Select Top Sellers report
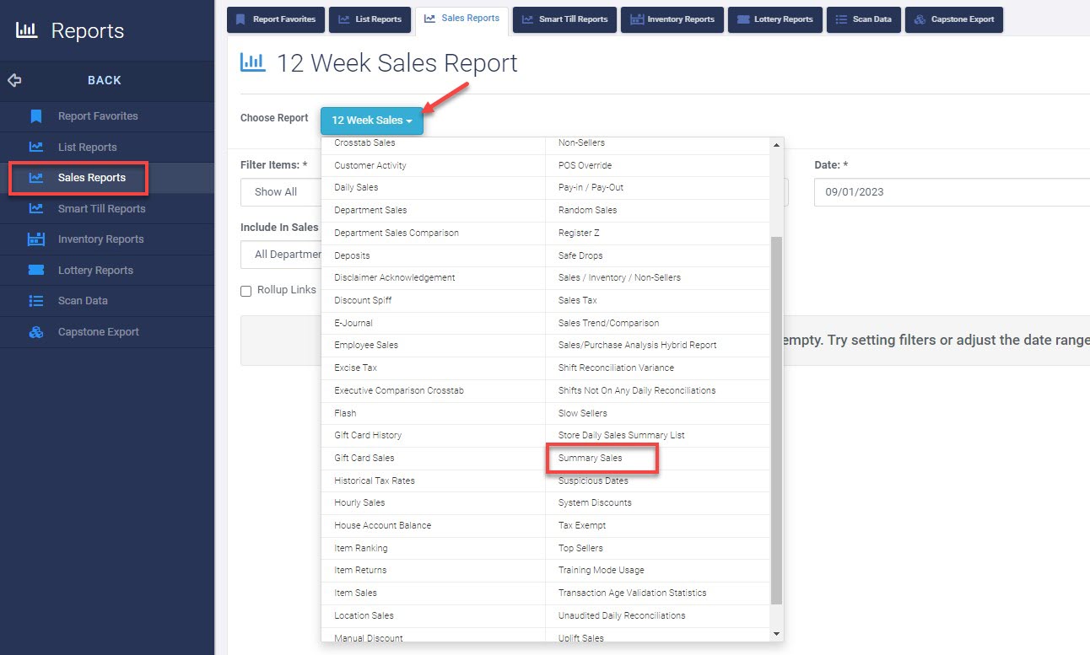This screenshot has height=655, width=1090. click(580, 548)
